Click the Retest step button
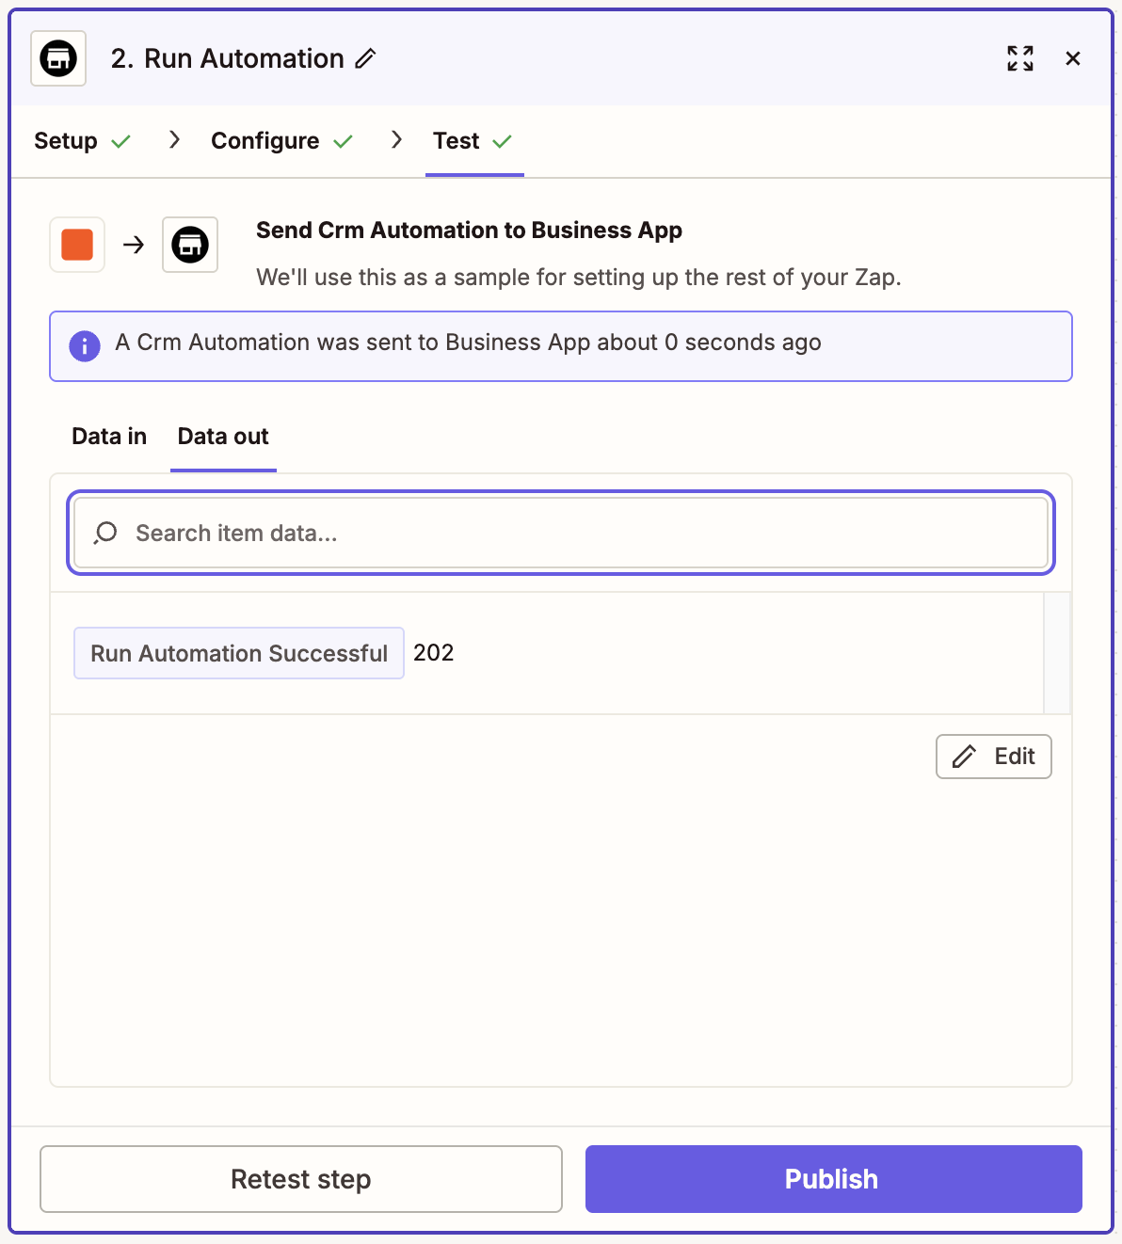The image size is (1122, 1244). point(301,1179)
